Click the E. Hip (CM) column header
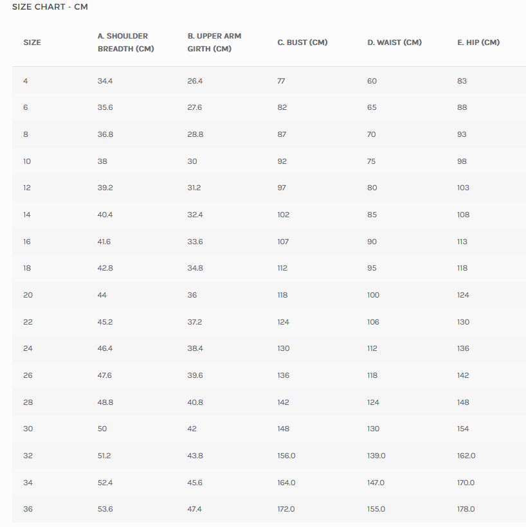The height and width of the screenshot is (527, 526). coord(478,42)
